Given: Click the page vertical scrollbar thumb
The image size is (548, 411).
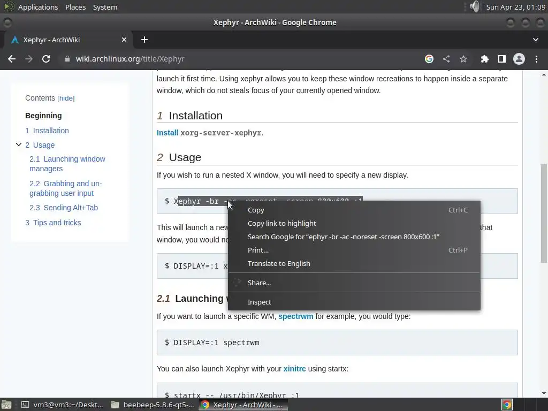Looking at the screenshot, I should point(544,213).
